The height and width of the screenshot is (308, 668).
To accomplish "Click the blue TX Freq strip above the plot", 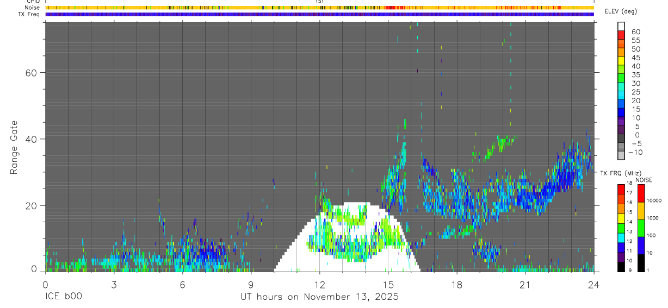I will pos(319,14).
